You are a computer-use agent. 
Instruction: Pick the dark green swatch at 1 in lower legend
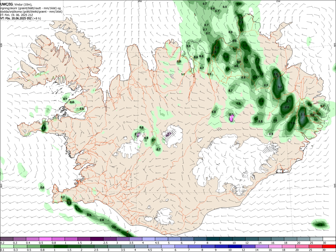point(61,246)
